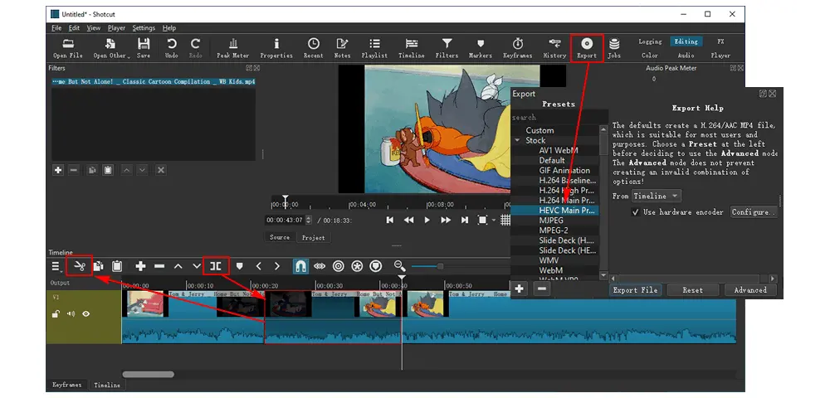Switch to the Logging layout

click(x=650, y=41)
